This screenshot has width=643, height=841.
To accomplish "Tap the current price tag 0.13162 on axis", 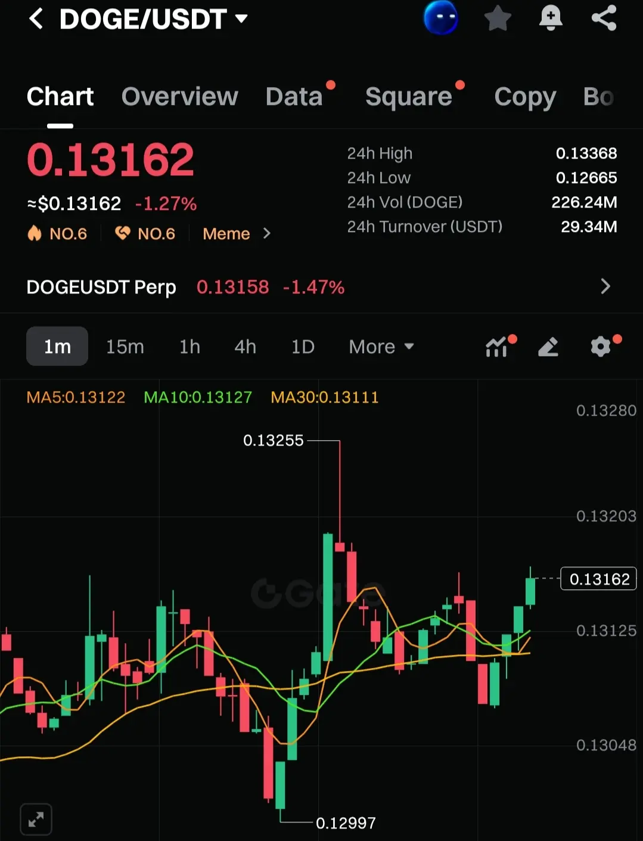I will (599, 579).
